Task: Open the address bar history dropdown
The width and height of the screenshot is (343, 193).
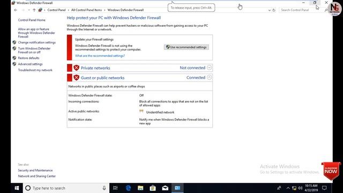Action: coord(269,10)
